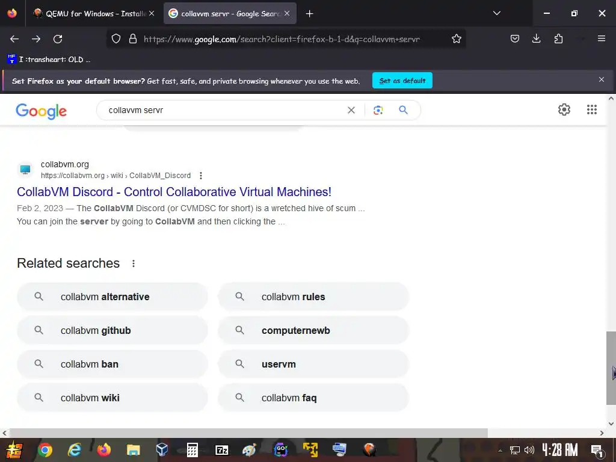The height and width of the screenshot is (462, 616).
Task: Show site security padlock info
Action: (x=133, y=38)
